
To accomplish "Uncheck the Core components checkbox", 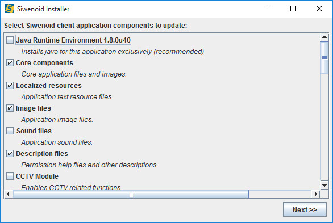I will [x=10, y=63].
